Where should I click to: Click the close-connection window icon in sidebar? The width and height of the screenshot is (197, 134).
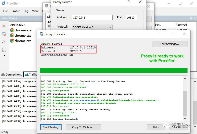coord(4,34)
